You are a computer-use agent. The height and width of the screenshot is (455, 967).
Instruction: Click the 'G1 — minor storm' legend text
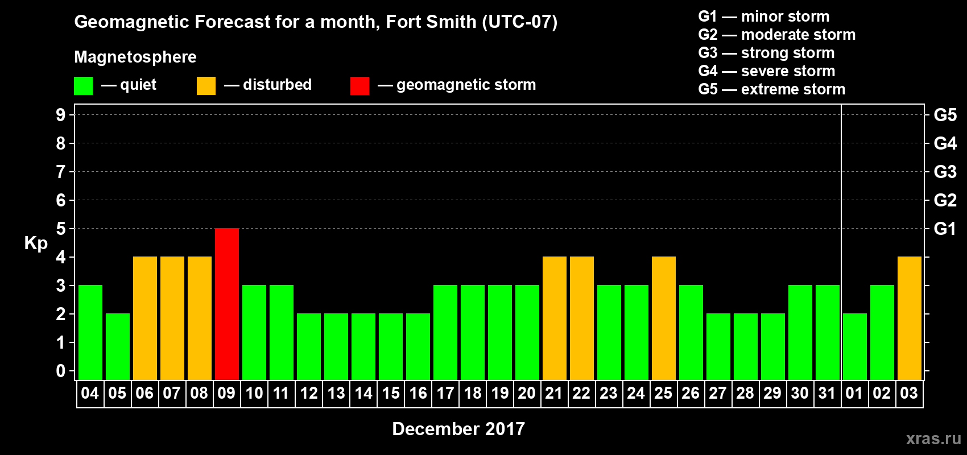tap(763, 16)
